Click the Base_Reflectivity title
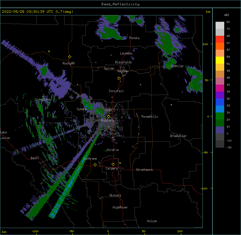241x235 pixels. click(121, 4)
